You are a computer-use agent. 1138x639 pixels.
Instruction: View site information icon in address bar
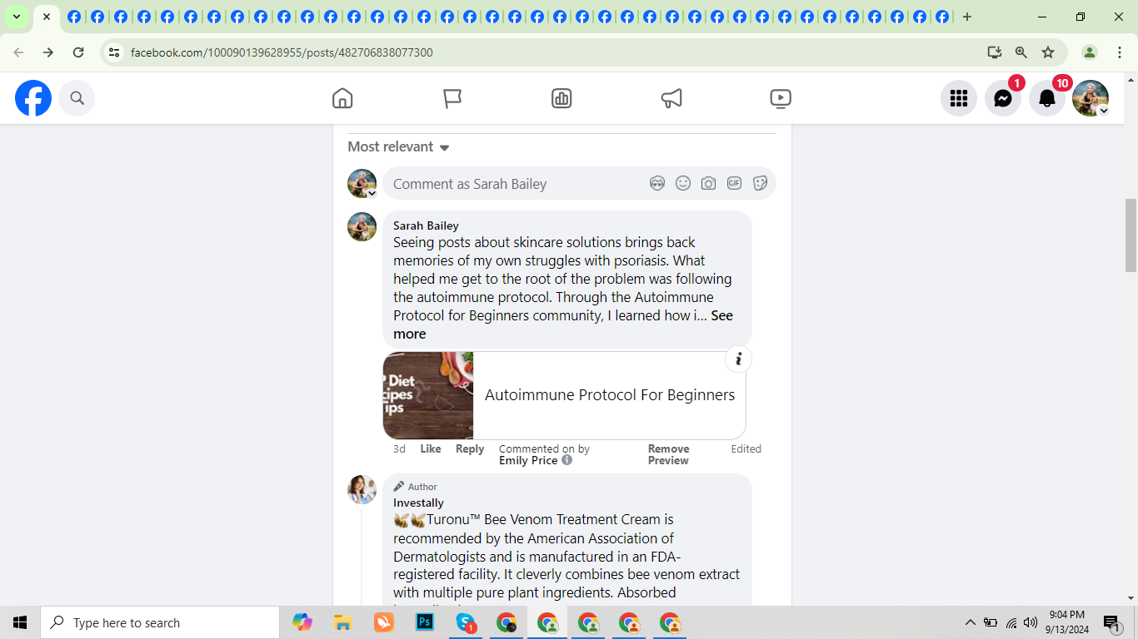114,52
